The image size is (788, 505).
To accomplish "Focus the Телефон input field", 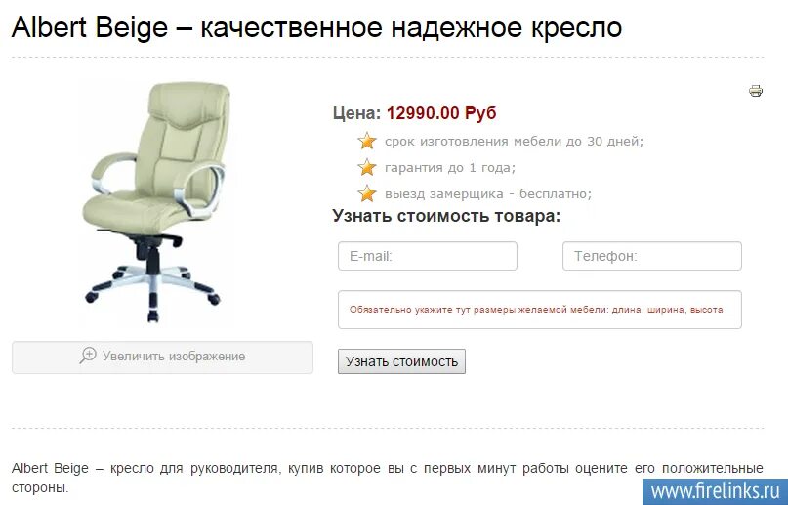I will tap(652, 256).
